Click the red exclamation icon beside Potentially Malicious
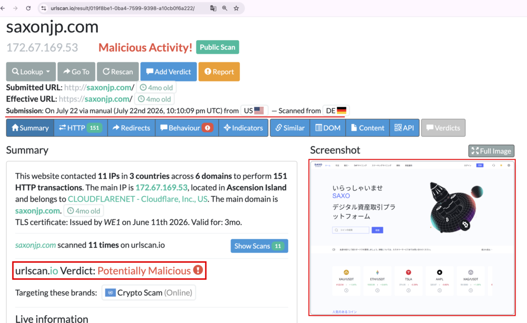The height and width of the screenshot is (323, 527). [x=198, y=270]
